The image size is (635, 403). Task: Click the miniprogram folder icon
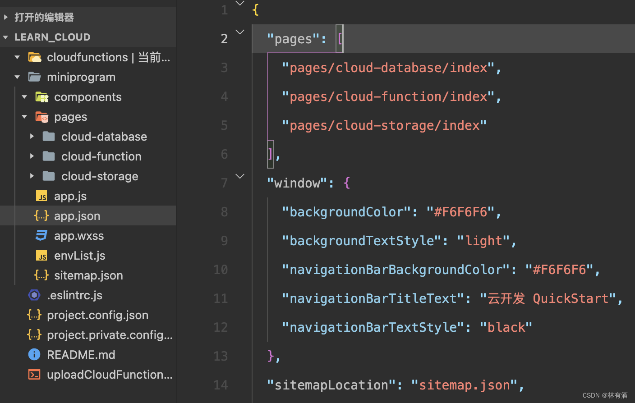click(35, 77)
